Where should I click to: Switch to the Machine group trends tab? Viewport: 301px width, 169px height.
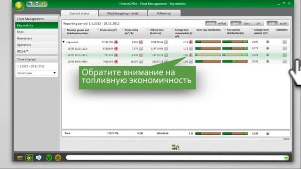click(x=123, y=13)
